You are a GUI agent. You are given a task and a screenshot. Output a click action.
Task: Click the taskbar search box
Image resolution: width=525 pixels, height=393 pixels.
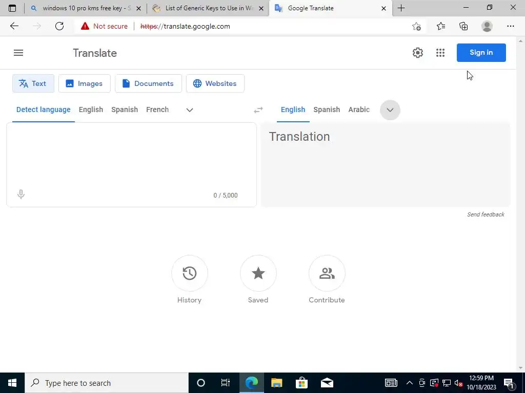click(x=107, y=383)
